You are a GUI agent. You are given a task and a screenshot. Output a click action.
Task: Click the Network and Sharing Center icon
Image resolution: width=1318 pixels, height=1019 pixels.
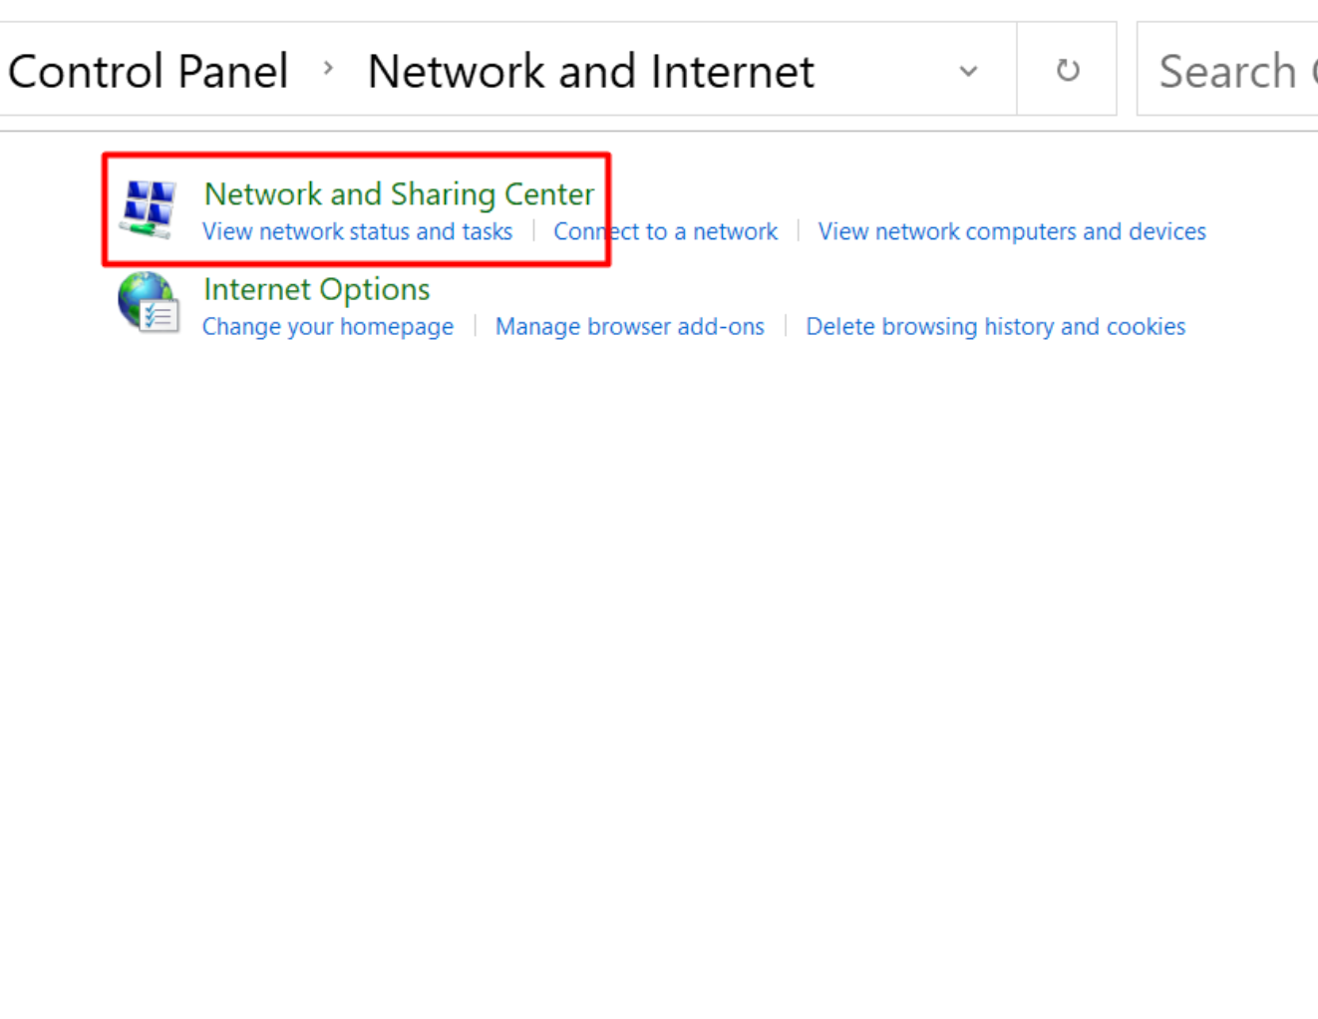coord(149,208)
